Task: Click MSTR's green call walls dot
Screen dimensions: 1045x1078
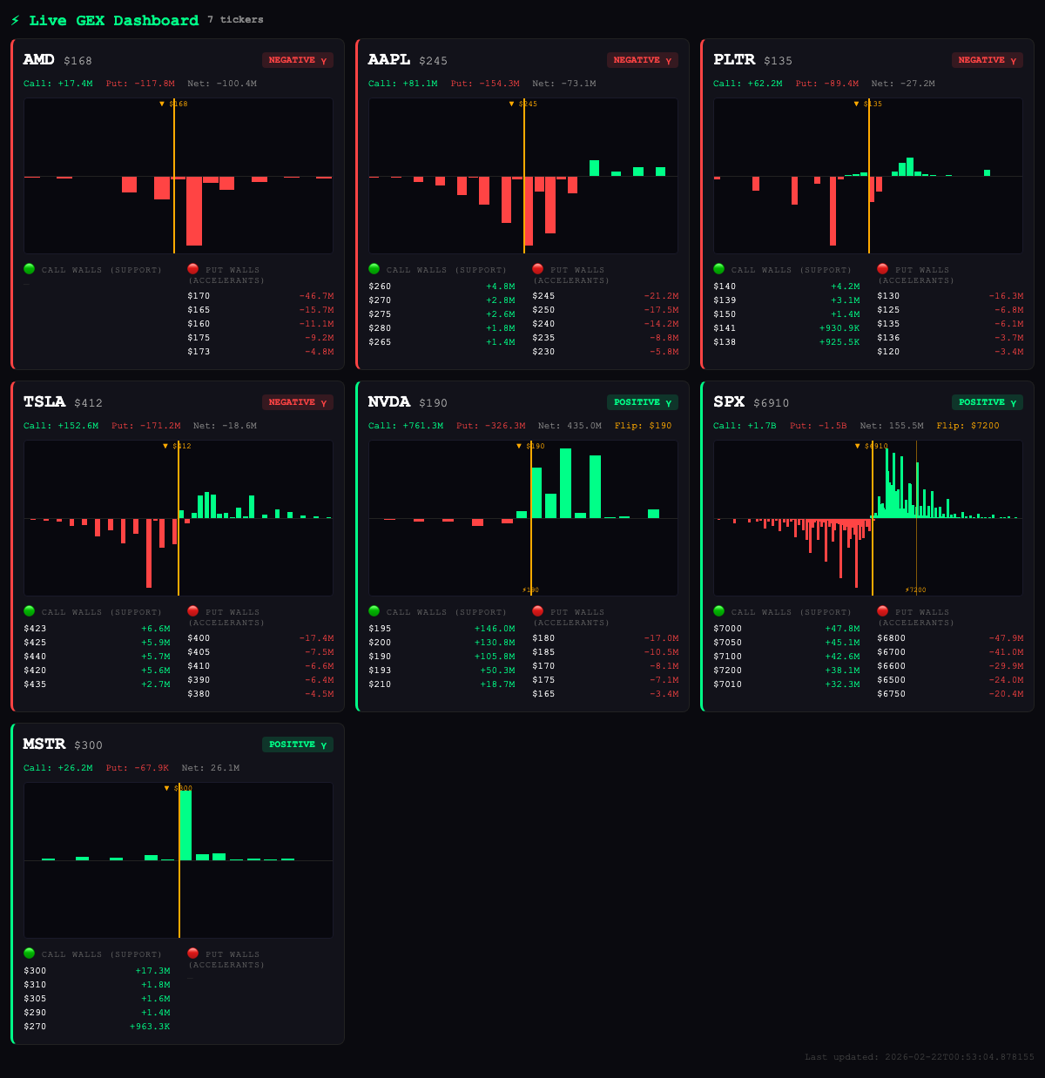Action: point(30,953)
